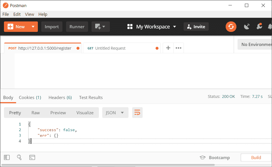Open the View menu
This screenshot has height=167, width=272.
click(29, 14)
